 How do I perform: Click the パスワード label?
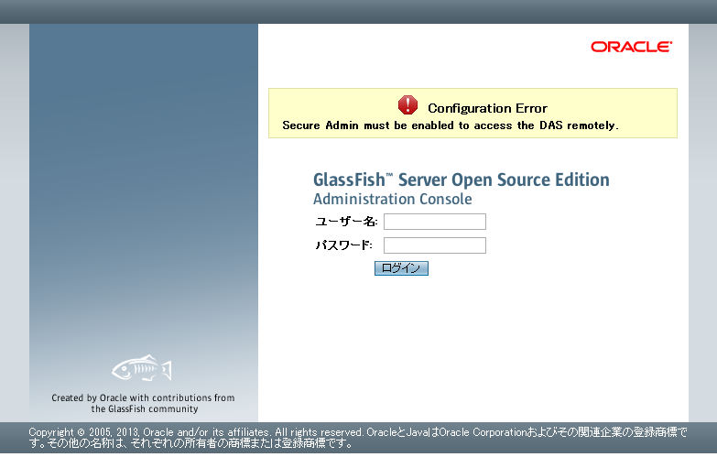[343, 245]
